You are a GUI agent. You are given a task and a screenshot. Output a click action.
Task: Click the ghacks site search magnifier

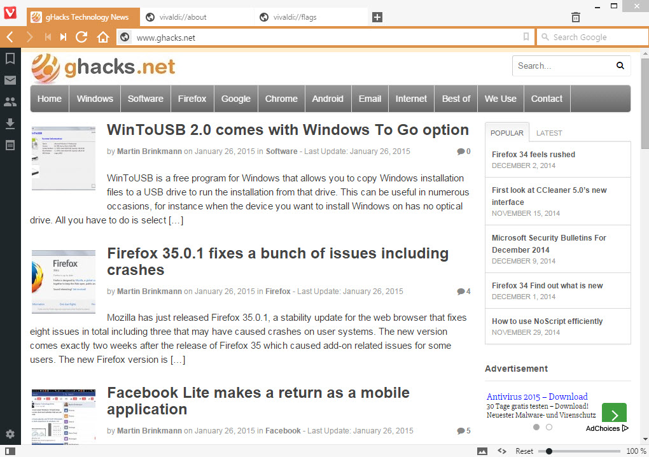620,66
